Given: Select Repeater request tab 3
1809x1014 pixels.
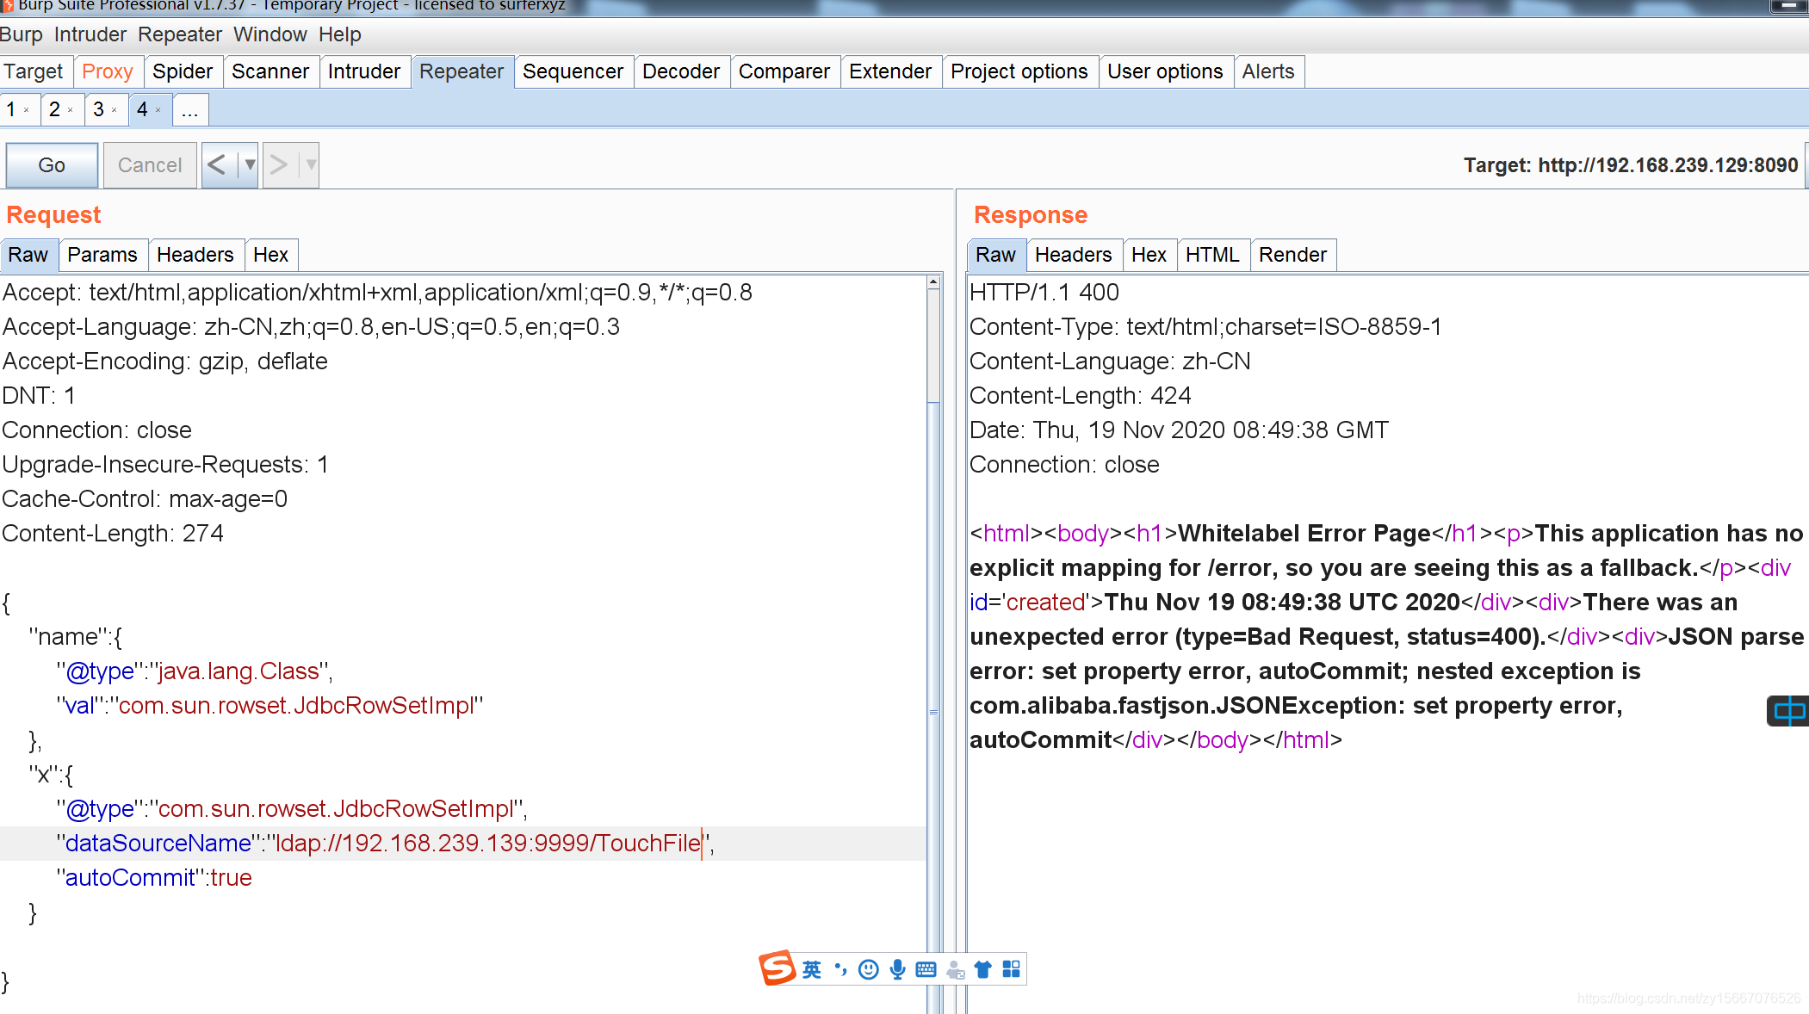Looking at the screenshot, I should [98, 109].
